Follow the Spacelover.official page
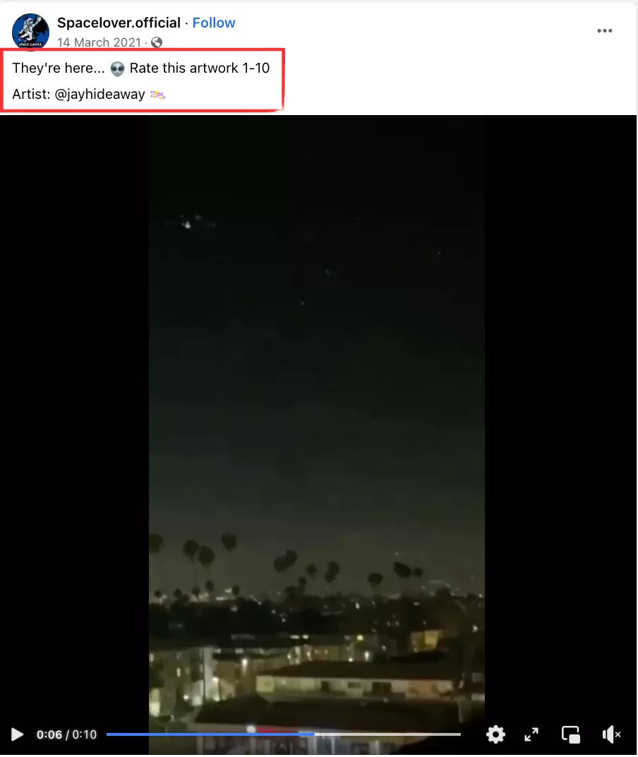Screen dimensions: 638x757 (214, 23)
